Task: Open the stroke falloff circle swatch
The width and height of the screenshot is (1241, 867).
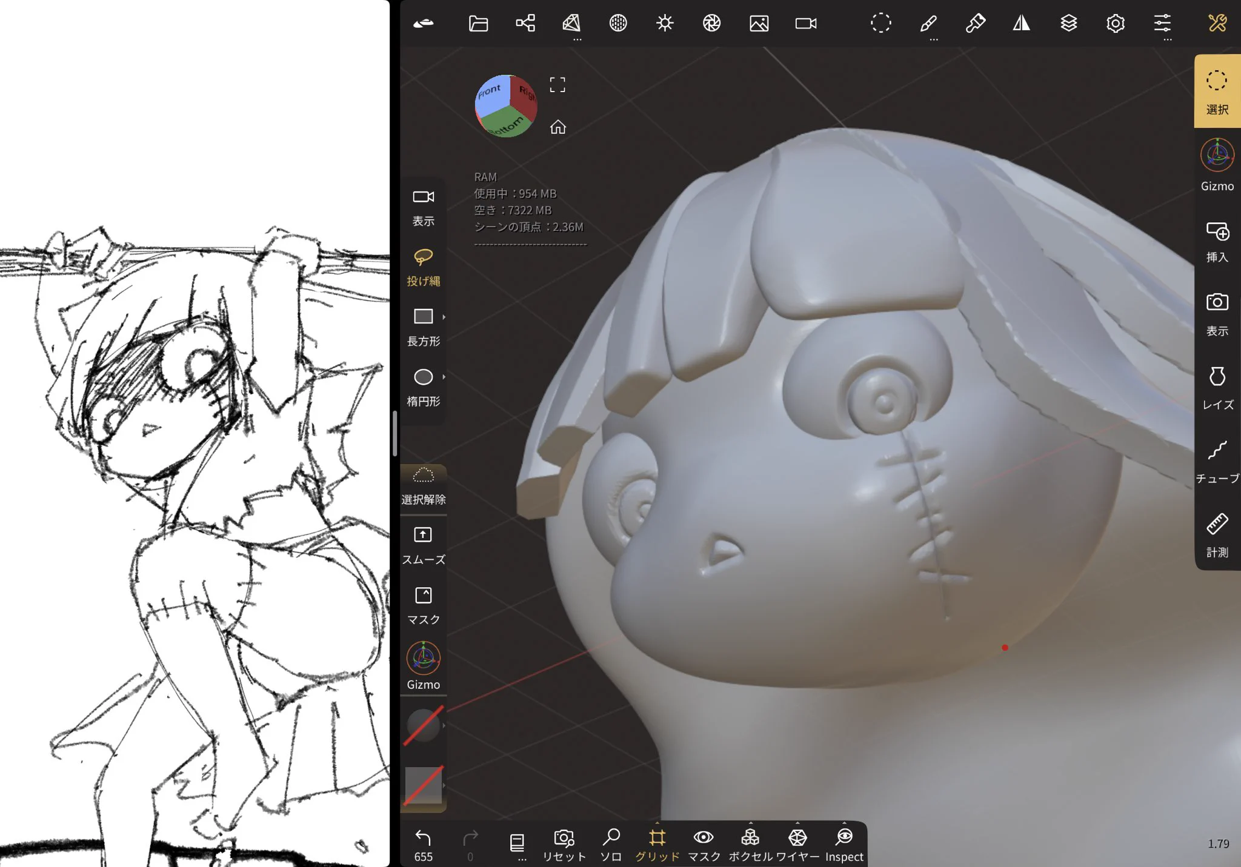Action: (424, 725)
